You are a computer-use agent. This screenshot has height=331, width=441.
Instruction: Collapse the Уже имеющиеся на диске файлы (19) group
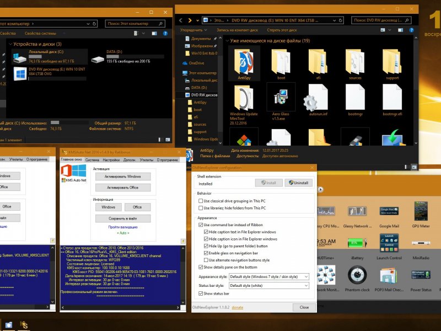pos(227,41)
